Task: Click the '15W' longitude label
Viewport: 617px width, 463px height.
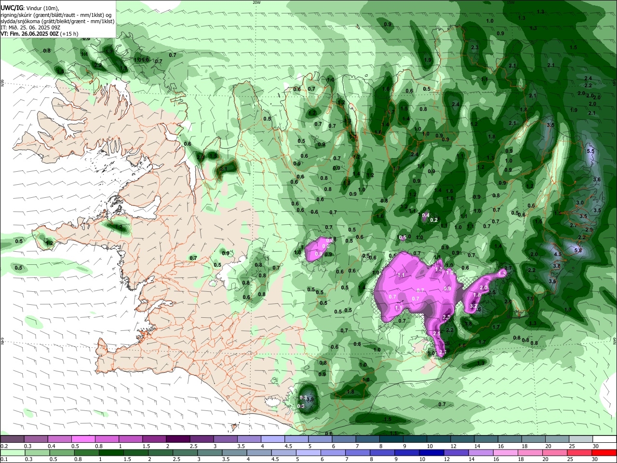Action: click(510, 2)
